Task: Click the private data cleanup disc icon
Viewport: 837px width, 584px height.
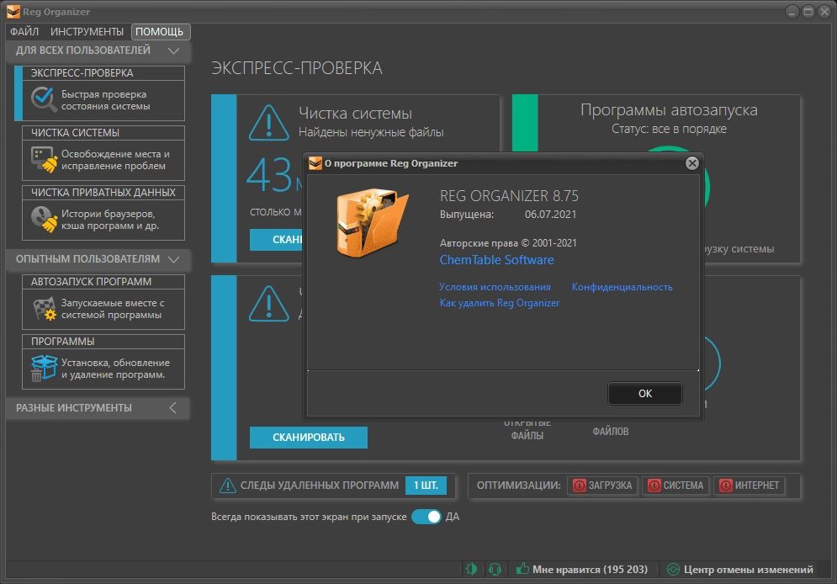Action: pyautogui.click(x=45, y=219)
